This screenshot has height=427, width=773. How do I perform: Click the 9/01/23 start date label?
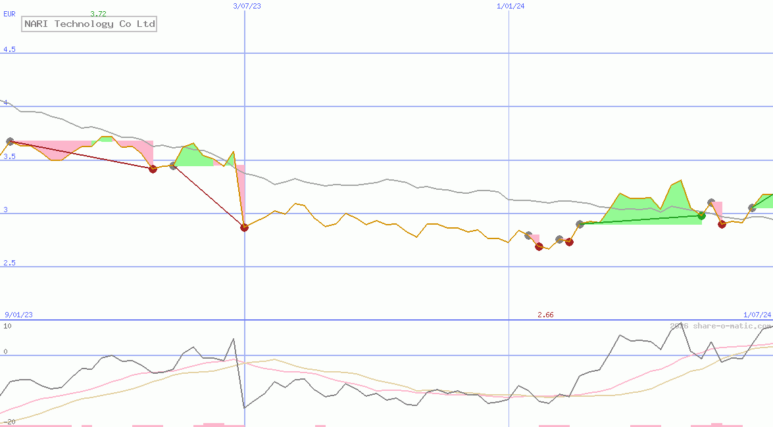pos(18,315)
